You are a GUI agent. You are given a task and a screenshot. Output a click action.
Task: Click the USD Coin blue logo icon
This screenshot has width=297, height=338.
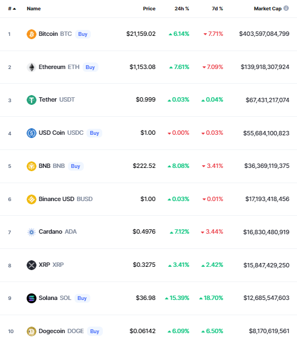coord(32,133)
